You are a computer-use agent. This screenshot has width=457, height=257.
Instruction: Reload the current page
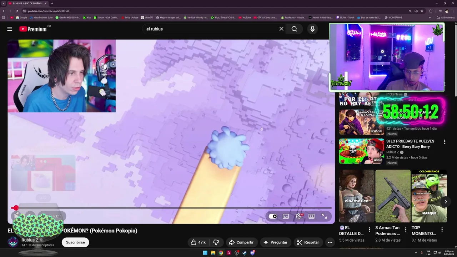click(16, 11)
